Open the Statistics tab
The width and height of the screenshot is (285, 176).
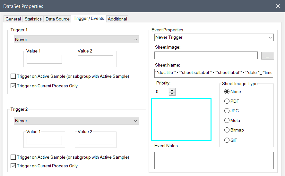click(33, 19)
